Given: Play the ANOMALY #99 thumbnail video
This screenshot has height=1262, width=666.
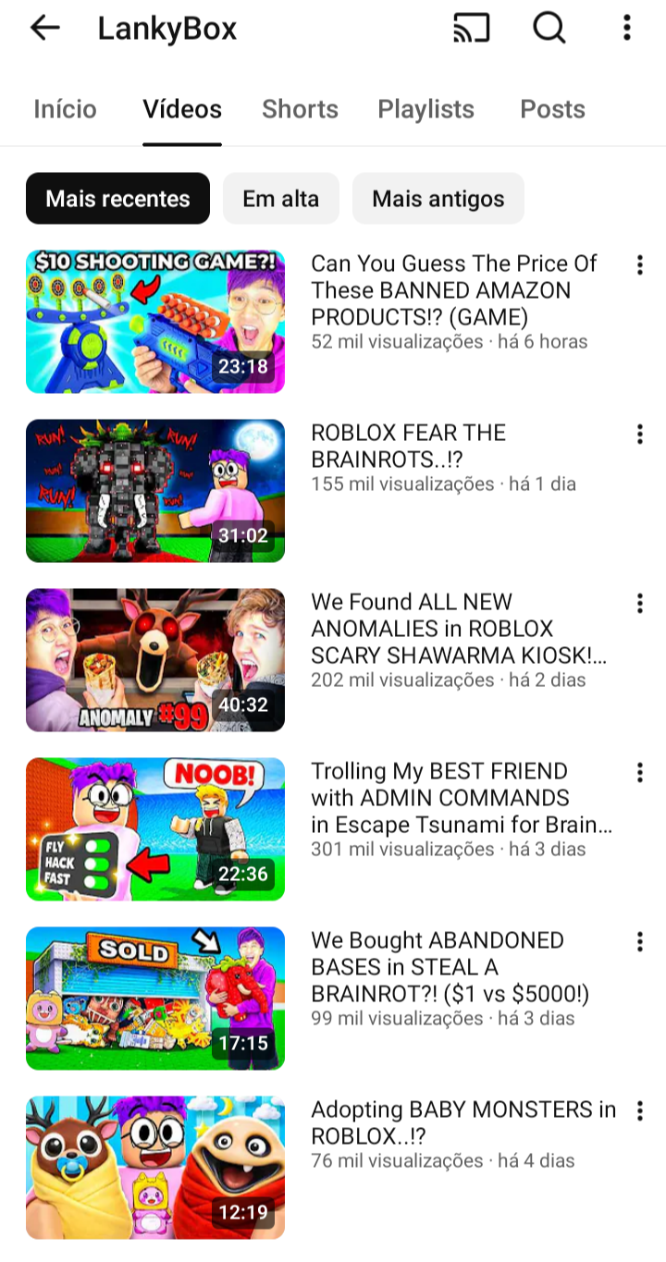Looking at the screenshot, I should point(155,660).
